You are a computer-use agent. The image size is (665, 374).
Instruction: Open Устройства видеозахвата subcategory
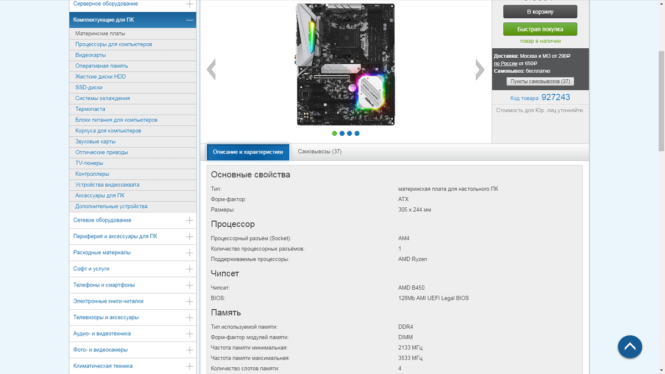pyautogui.click(x=108, y=185)
